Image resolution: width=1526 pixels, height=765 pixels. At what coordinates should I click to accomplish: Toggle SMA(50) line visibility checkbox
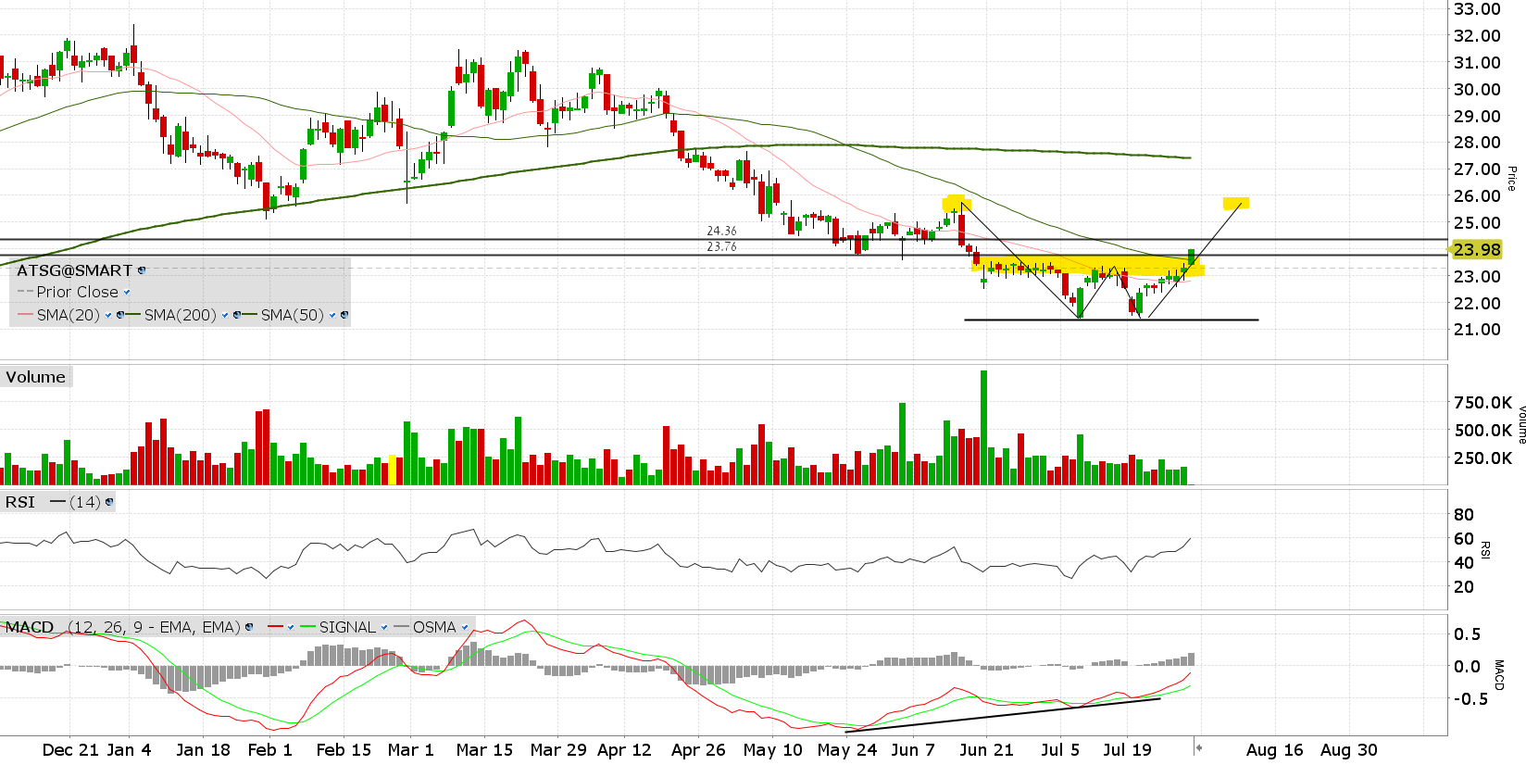[x=332, y=315]
